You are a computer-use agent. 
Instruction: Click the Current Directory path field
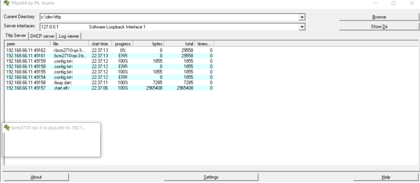click(167, 17)
